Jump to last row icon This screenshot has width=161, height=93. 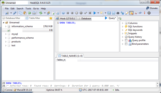tap(72, 13)
